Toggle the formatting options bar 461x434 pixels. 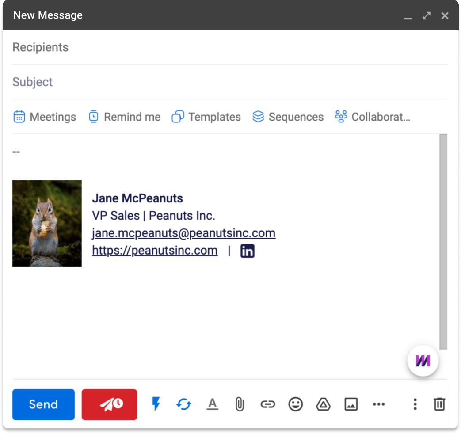coord(212,404)
